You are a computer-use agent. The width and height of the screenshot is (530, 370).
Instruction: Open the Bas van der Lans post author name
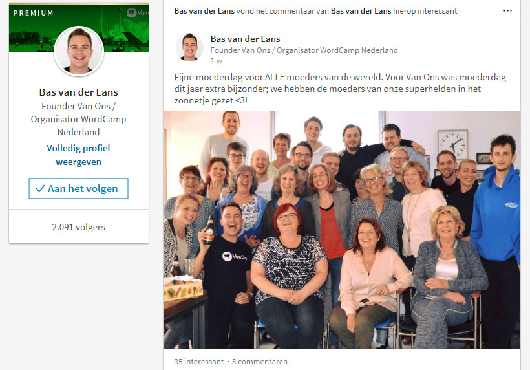245,39
